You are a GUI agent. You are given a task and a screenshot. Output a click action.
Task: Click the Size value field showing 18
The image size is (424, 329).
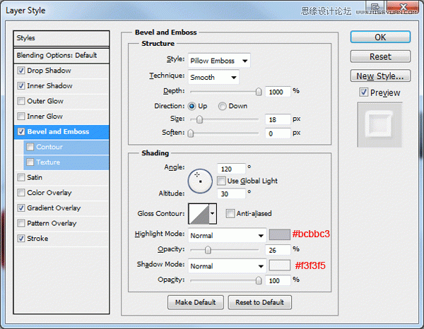coord(278,119)
